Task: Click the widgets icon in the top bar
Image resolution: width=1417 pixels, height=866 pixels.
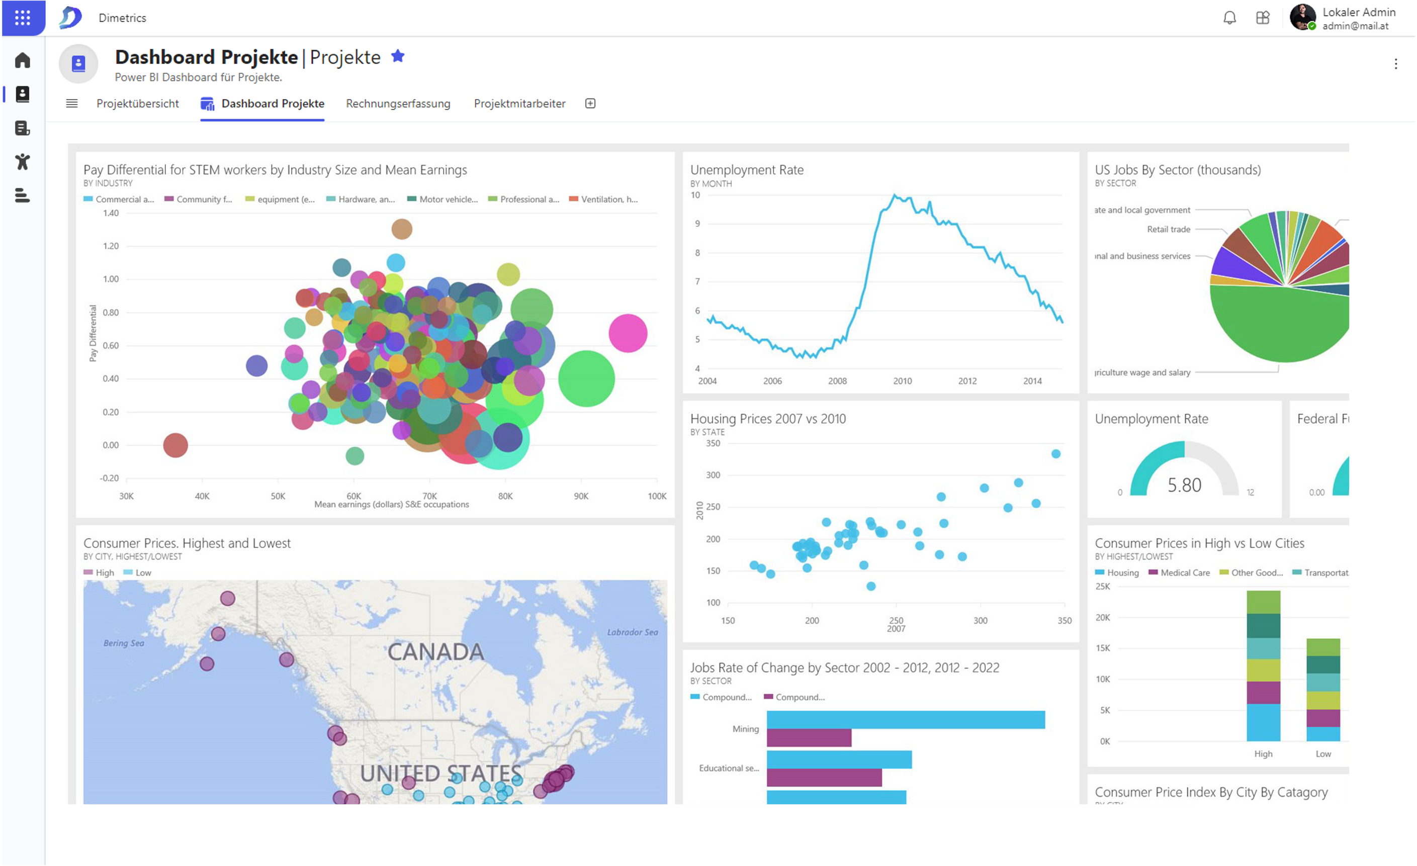Action: click(x=1263, y=18)
